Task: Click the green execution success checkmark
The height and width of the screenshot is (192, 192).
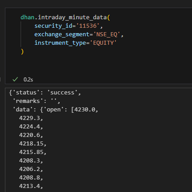Action: click(x=15, y=79)
